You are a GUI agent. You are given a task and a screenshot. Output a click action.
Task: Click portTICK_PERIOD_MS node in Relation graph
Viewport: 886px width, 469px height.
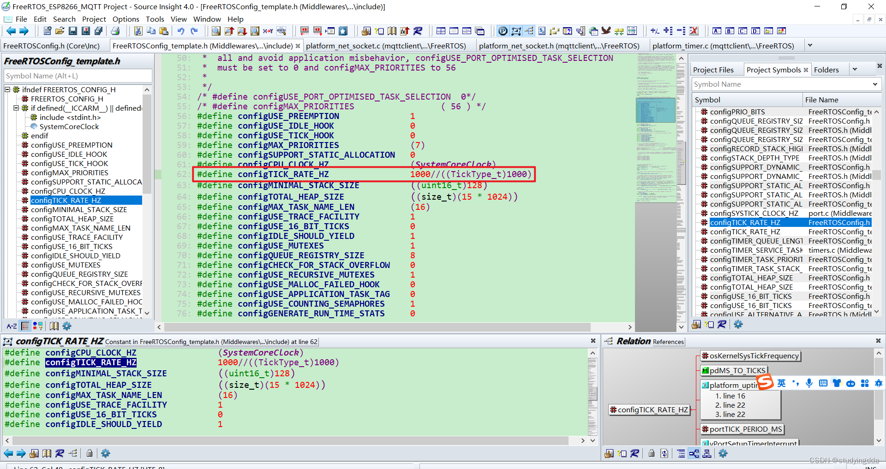(742, 429)
